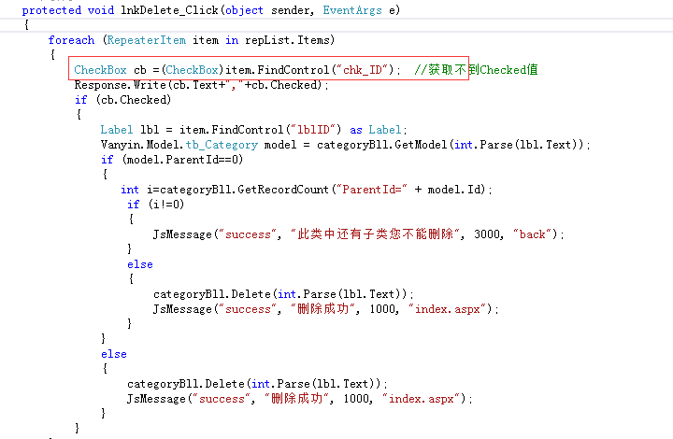
Task: Select the tb_Category type name
Action: [222, 145]
